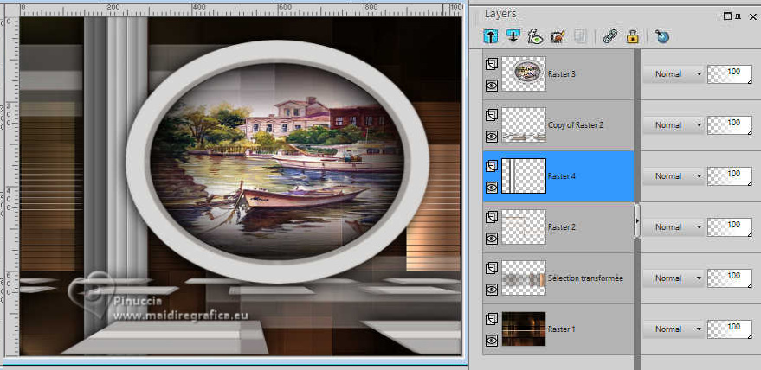
Task: Click the move layer up icon
Action: (491, 36)
